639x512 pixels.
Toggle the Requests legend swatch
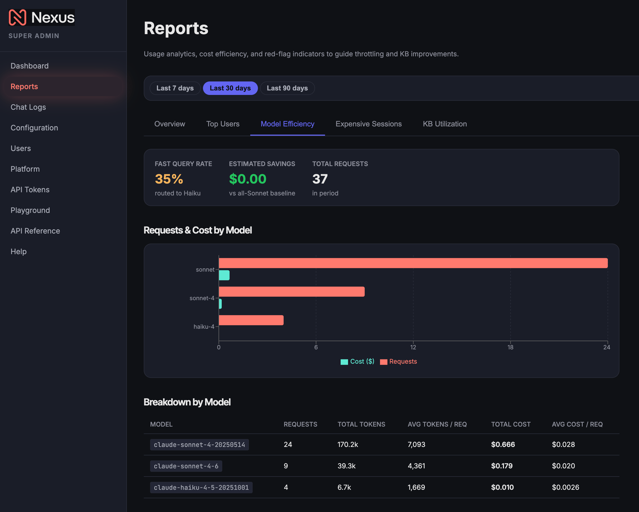coord(383,362)
